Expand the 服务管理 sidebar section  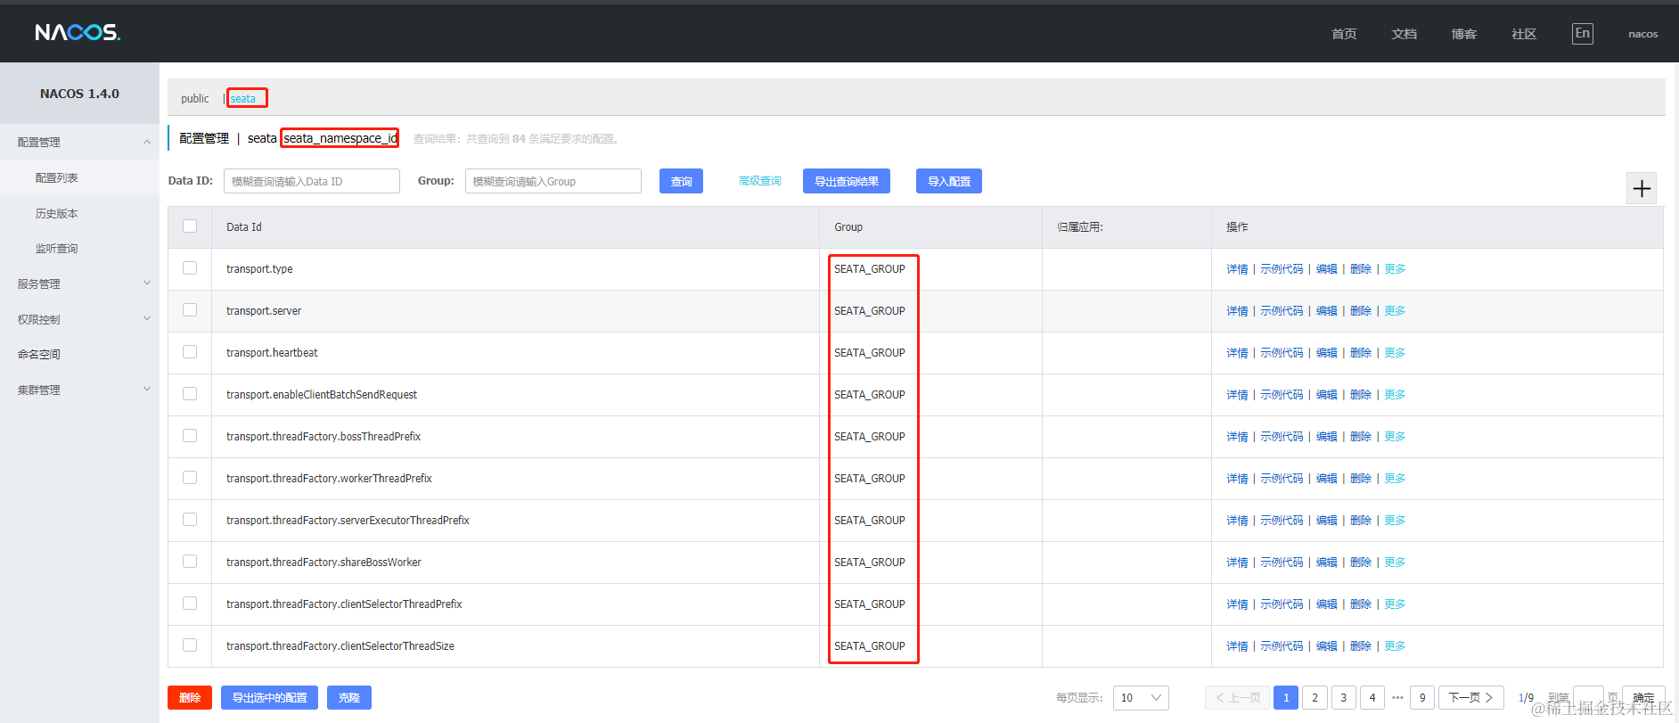79,283
